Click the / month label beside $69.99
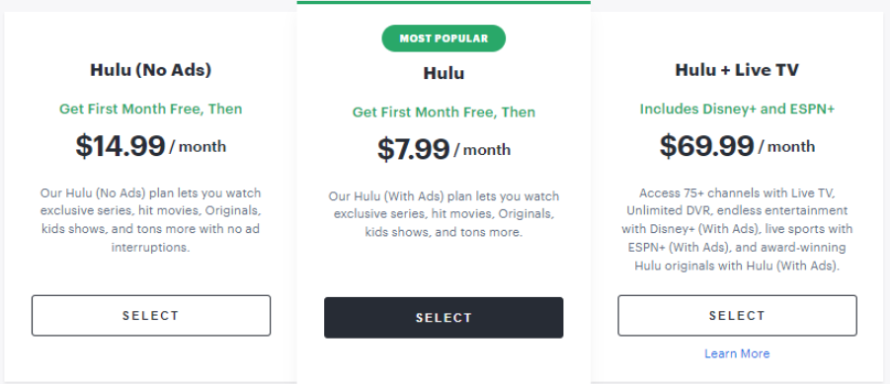 coord(786,147)
